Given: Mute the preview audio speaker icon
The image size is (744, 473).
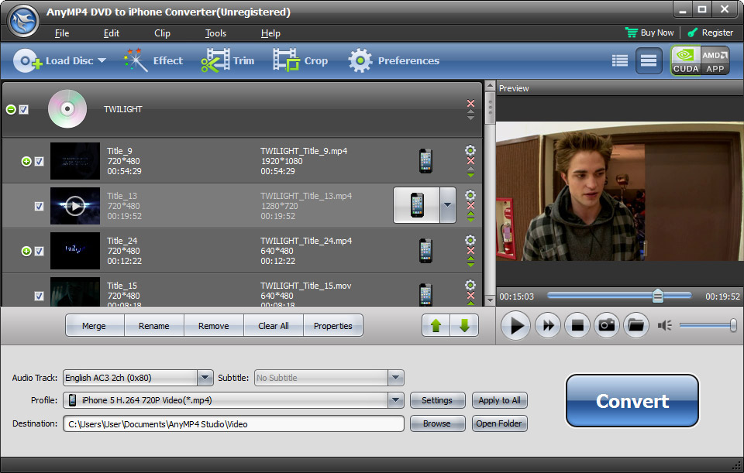Looking at the screenshot, I should [x=664, y=326].
